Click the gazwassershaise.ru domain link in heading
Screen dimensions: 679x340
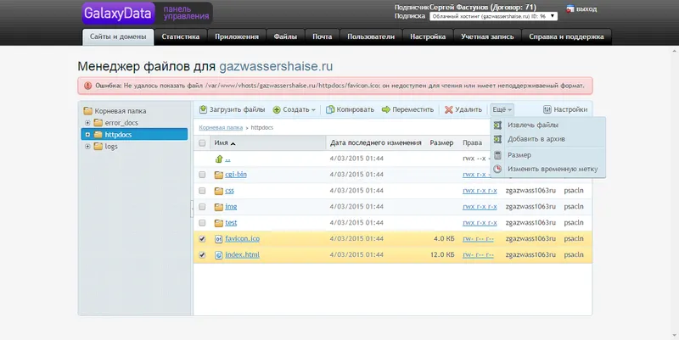pyautogui.click(x=276, y=67)
